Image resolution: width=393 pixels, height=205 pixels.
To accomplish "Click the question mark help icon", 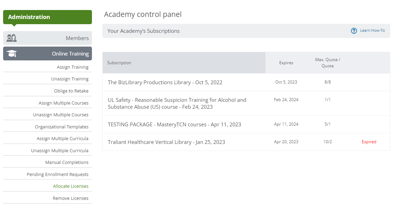I will (x=354, y=31).
